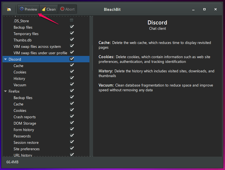
Task: Select the Firefox row label
Action: click(x=14, y=91)
